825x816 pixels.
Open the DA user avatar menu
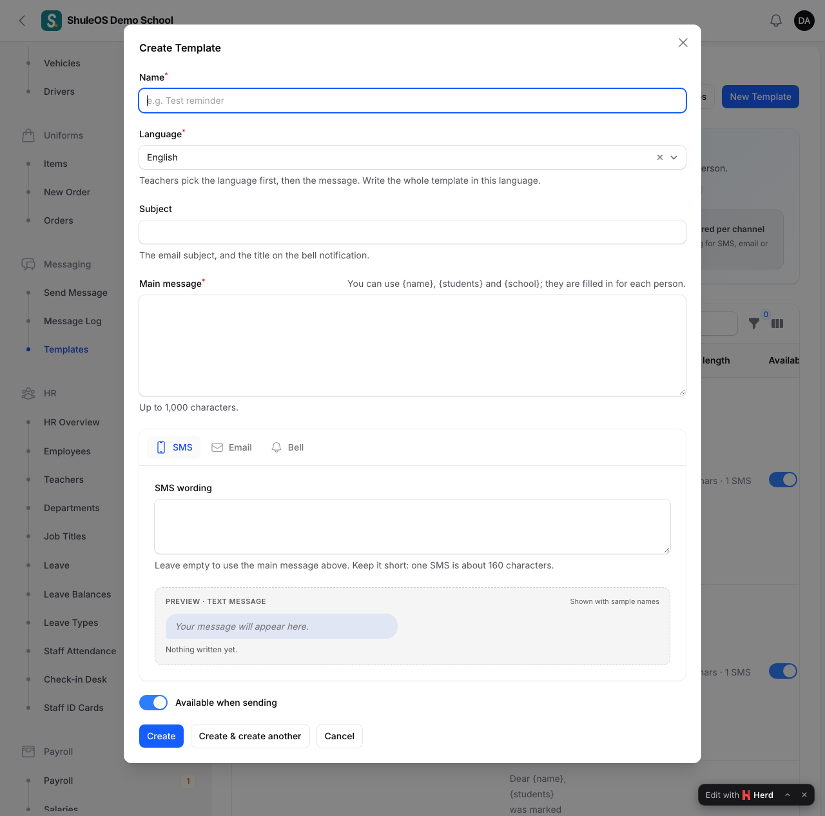[804, 21]
